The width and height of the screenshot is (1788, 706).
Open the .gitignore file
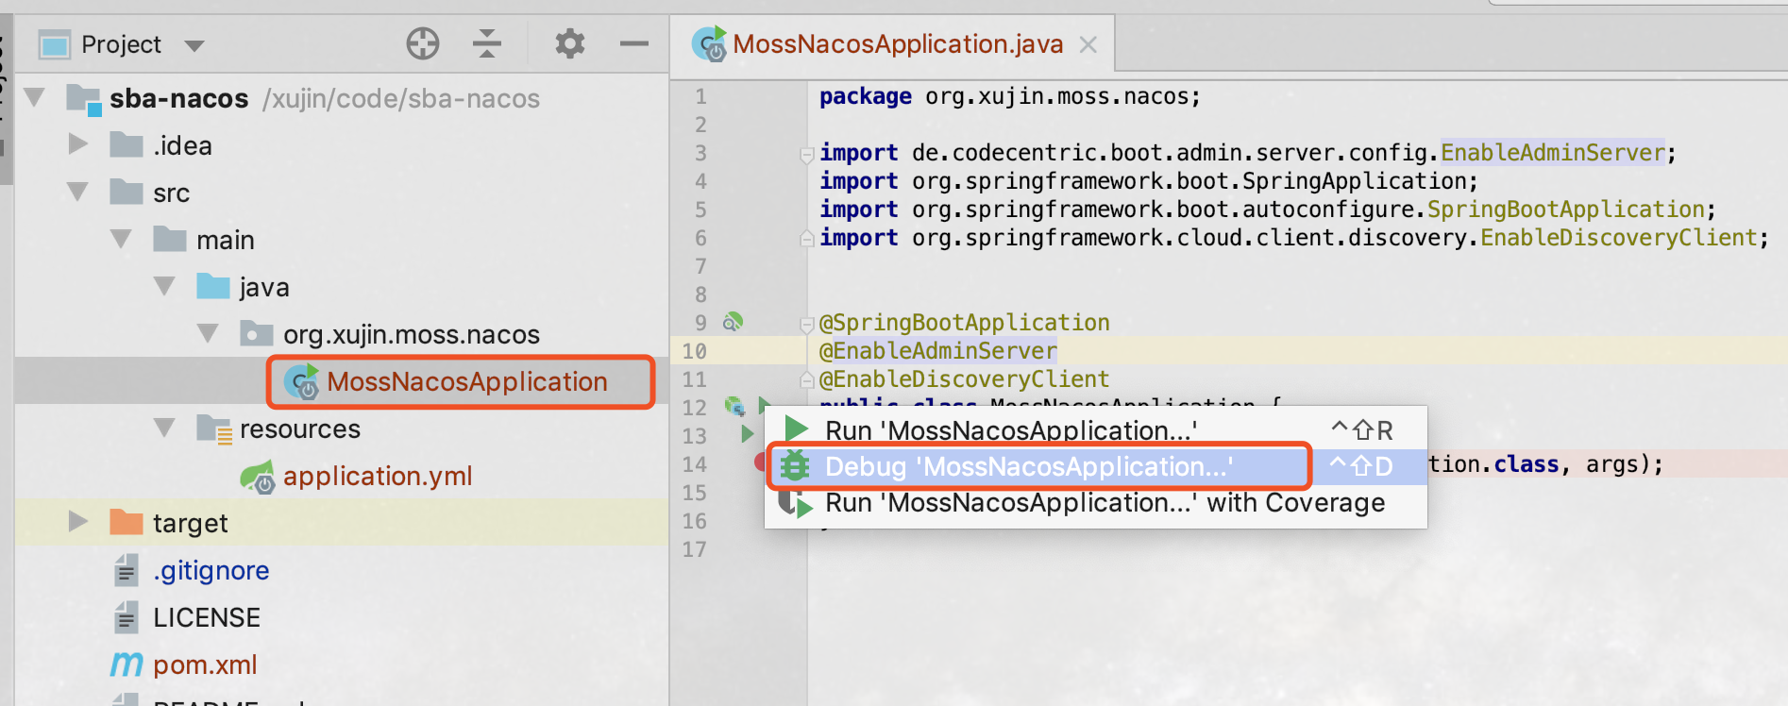point(211,570)
